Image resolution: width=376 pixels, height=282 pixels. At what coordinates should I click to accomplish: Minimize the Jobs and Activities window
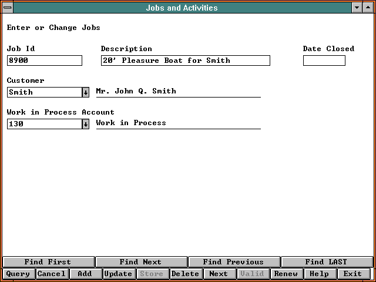coord(357,8)
